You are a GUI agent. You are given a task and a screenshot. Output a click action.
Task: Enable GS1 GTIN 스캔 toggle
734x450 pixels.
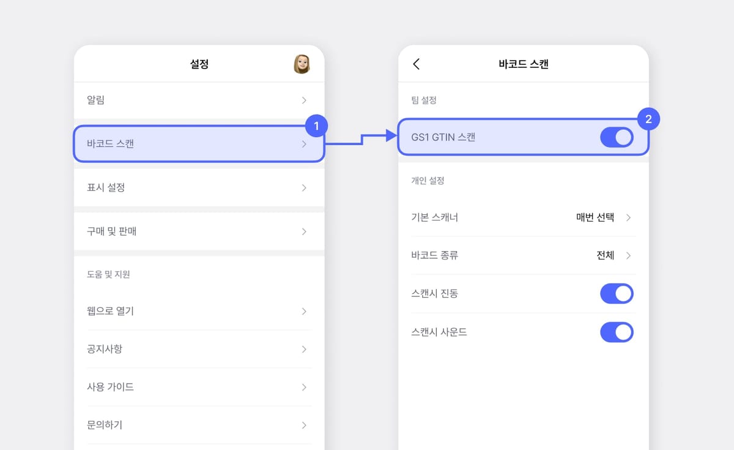pyautogui.click(x=616, y=137)
